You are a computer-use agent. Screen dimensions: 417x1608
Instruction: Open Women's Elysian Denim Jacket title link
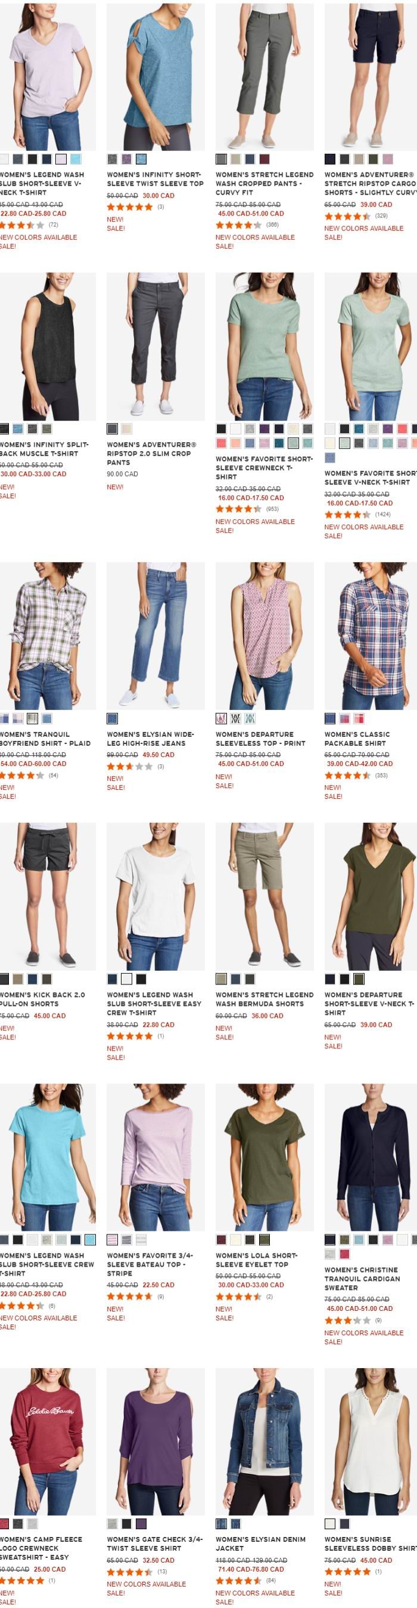pos(260,1543)
